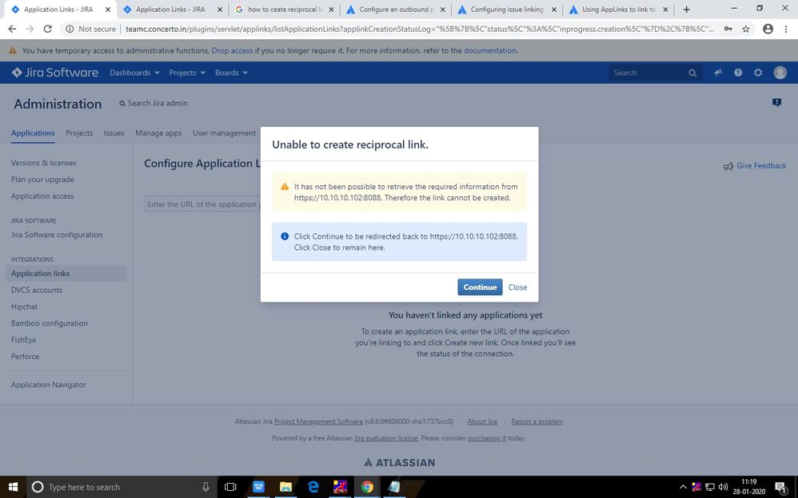Click the Continue button in the dialog

[x=480, y=287]
